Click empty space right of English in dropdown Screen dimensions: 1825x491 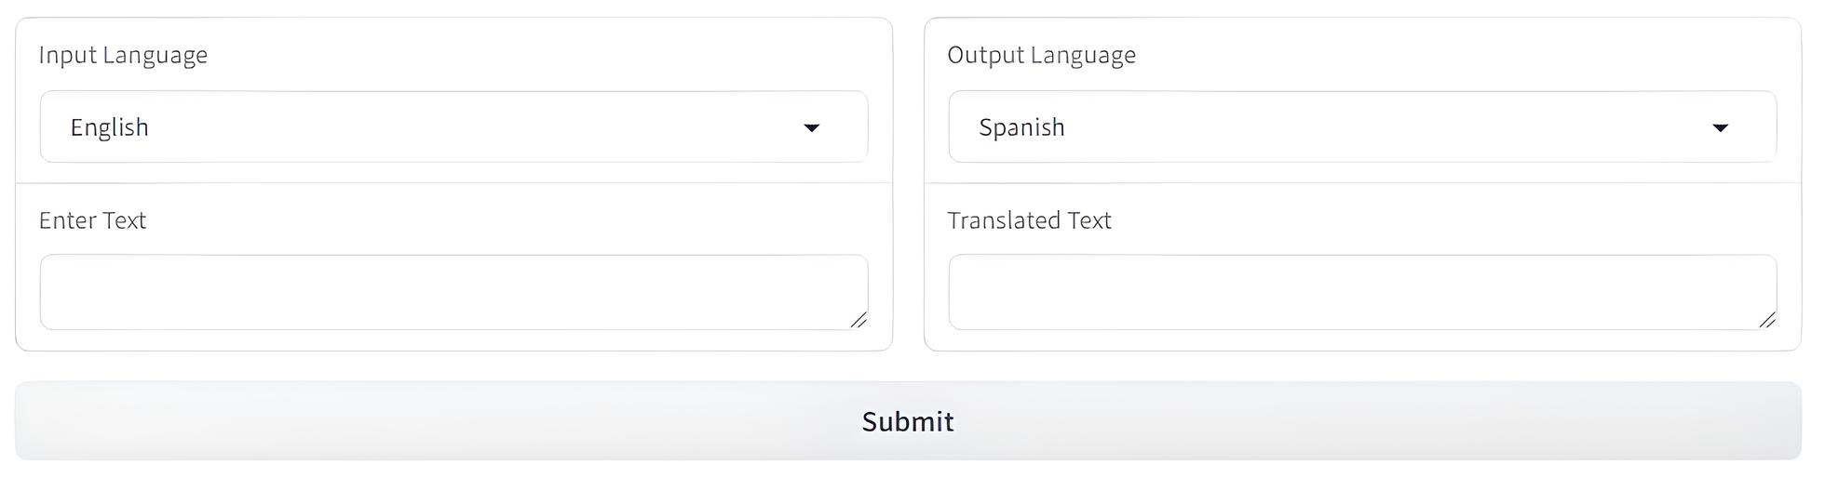pyautogui.click(x=466, y=127)
